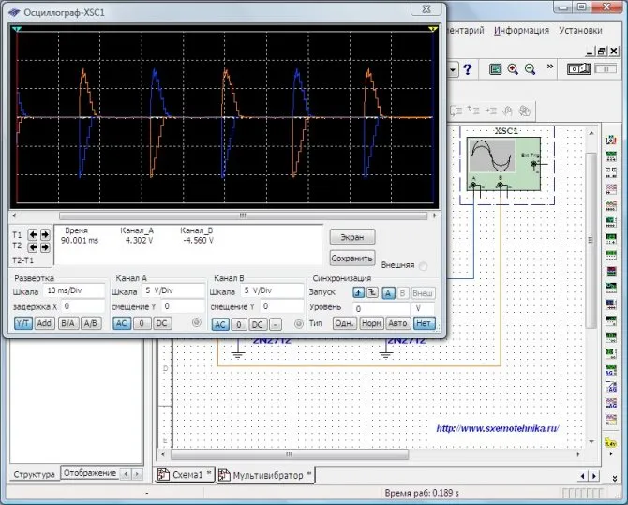This screenshot has height=505, width=628.
Task: Set trigger type to Нет
Action: [x=424, y=323]
